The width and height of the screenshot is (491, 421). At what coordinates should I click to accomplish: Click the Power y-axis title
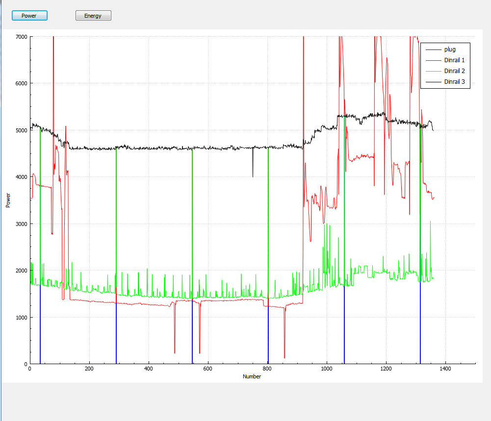8,200
